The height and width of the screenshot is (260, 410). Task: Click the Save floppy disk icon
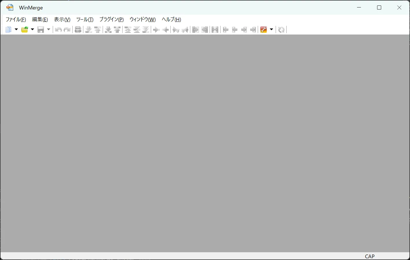click(x=41, y=30)
